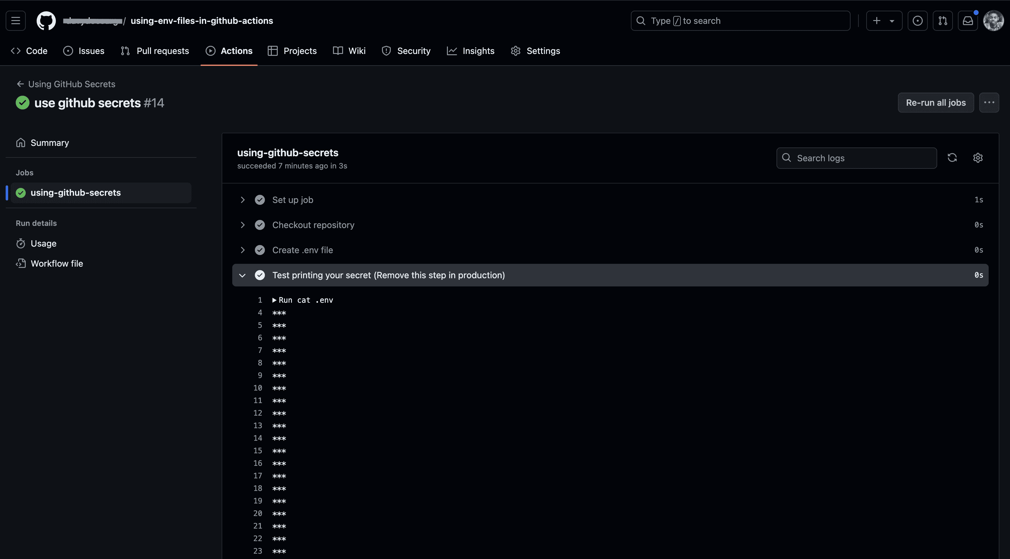Viewport: 1010px width, 559px height.
Task: Click the check icon of Create .env file
Action: tap(260, 250)
